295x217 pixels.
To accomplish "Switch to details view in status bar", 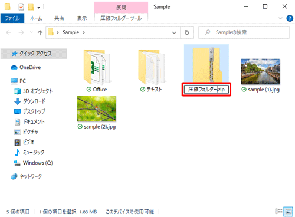I will (x=278, y=211).
